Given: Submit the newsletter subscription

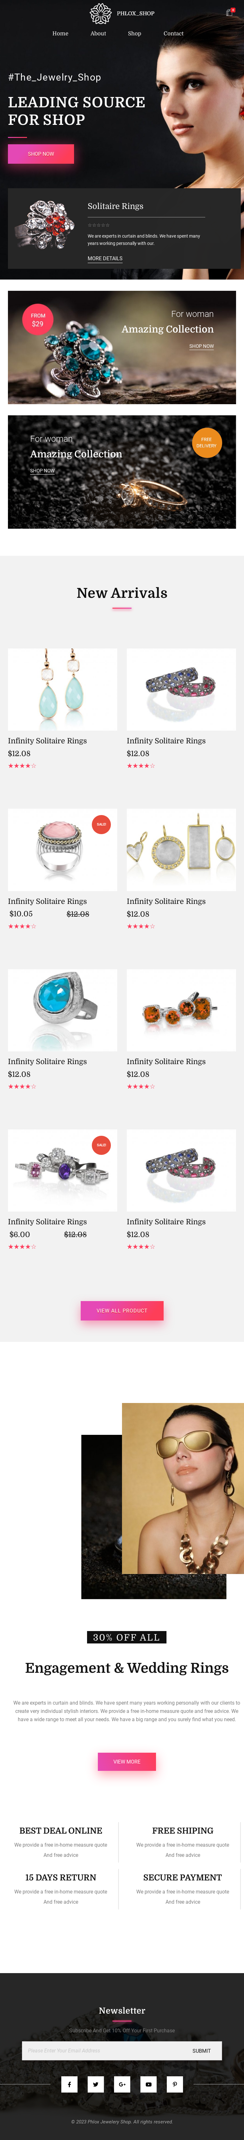Looking at the screenshot, I should click(202, 2050).
